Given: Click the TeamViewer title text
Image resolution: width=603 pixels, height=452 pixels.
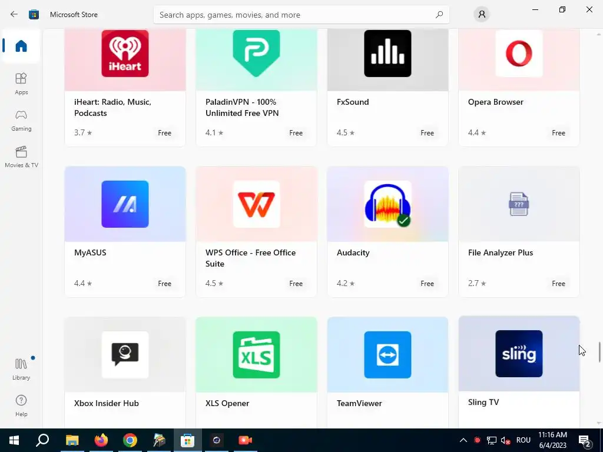Looking at the screenshot, I should click(x=359, y=403).
